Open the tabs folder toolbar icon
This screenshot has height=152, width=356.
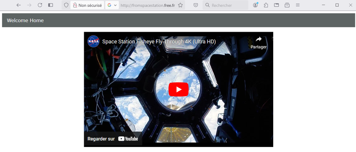pyautogui.click(x=276, y=5)
